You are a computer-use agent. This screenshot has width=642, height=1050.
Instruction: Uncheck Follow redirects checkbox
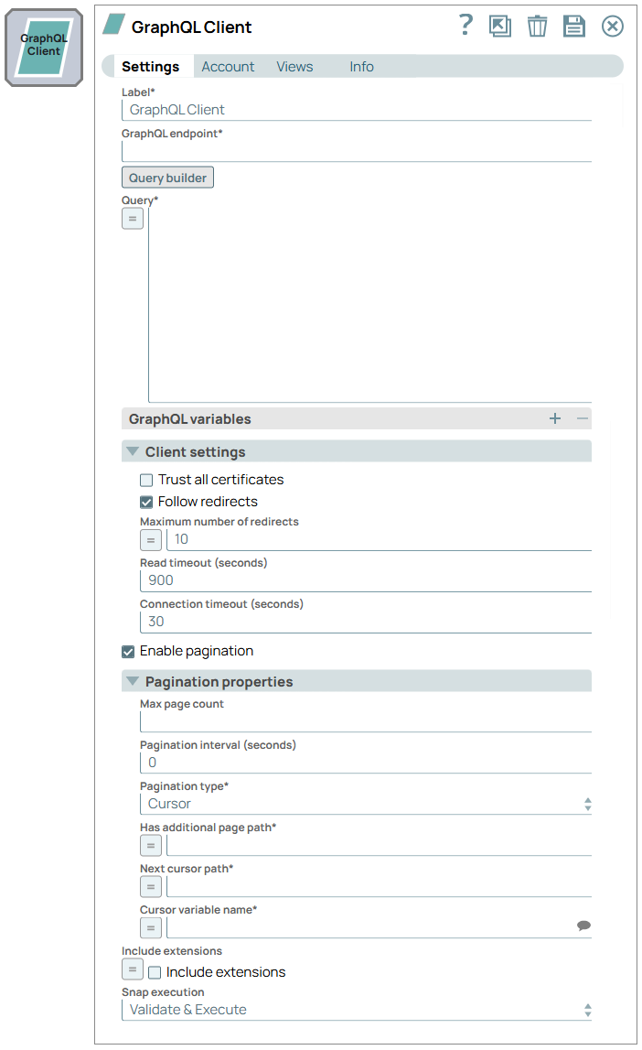pyautogui.click(x=146, y=502)
